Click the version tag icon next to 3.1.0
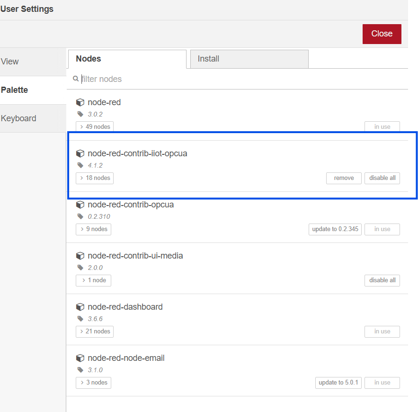The width and height of the screenshot is (418, 412). [x=80, y=370]
